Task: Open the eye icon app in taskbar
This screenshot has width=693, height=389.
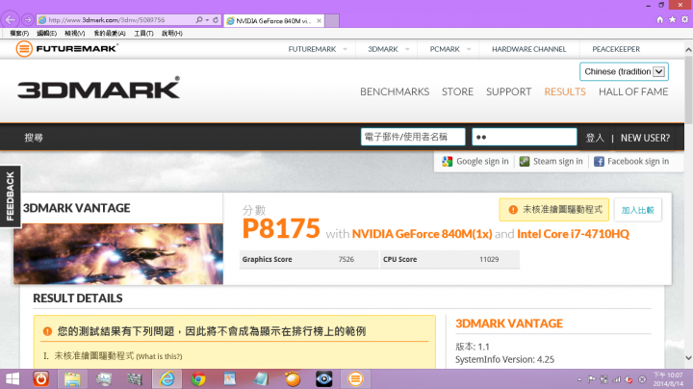Action: pyautogui.click(x=324, y=378)
